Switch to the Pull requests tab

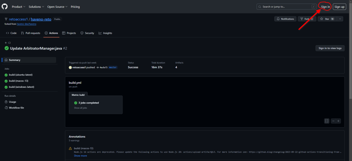(31, 33)
